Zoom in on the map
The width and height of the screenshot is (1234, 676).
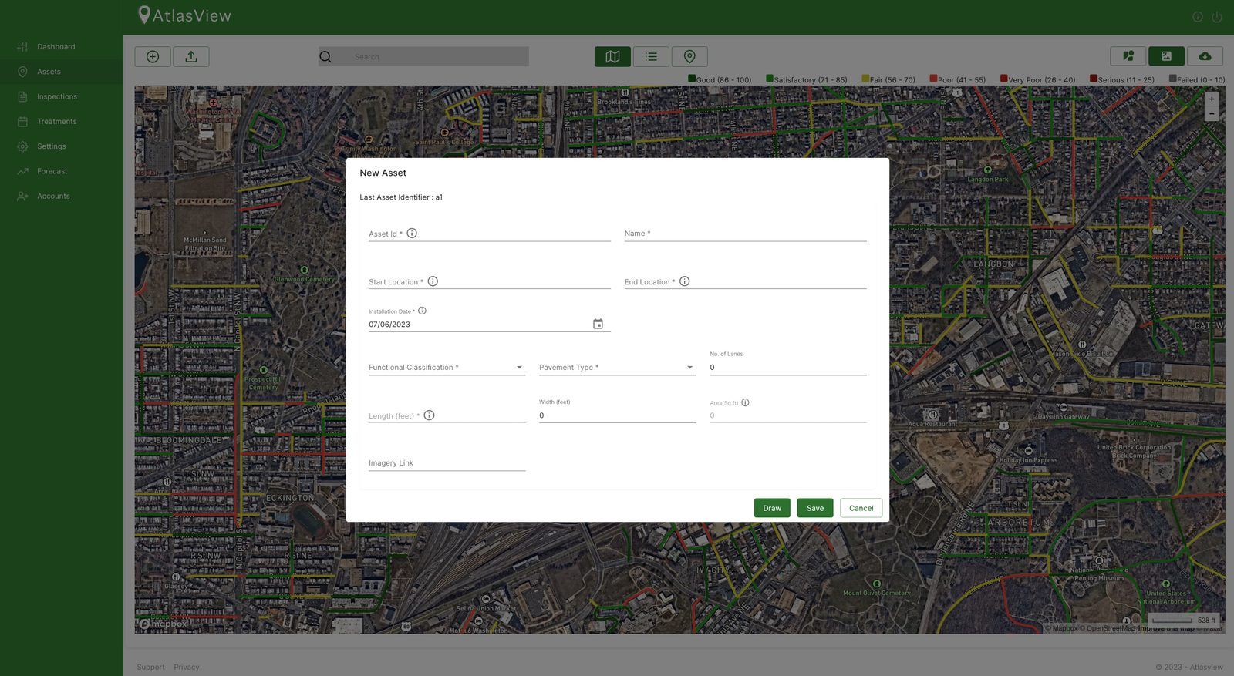1212,99
